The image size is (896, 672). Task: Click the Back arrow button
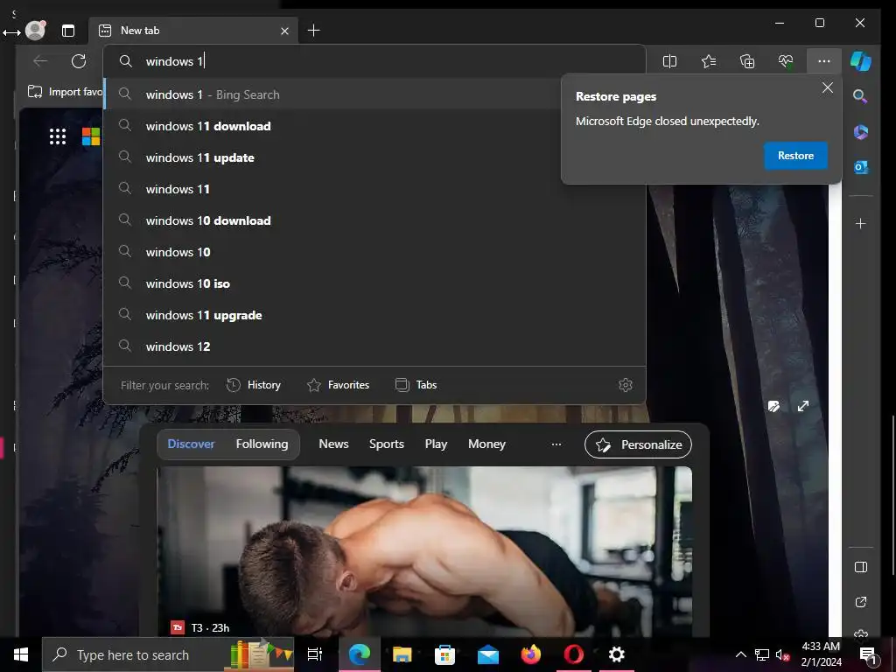point(40,61)
